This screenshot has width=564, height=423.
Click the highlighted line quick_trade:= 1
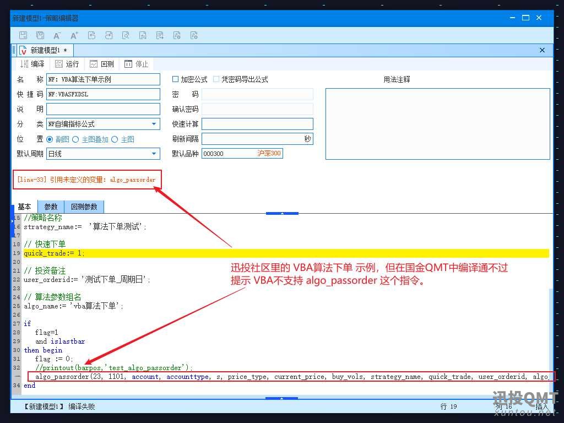coord(286,253)
